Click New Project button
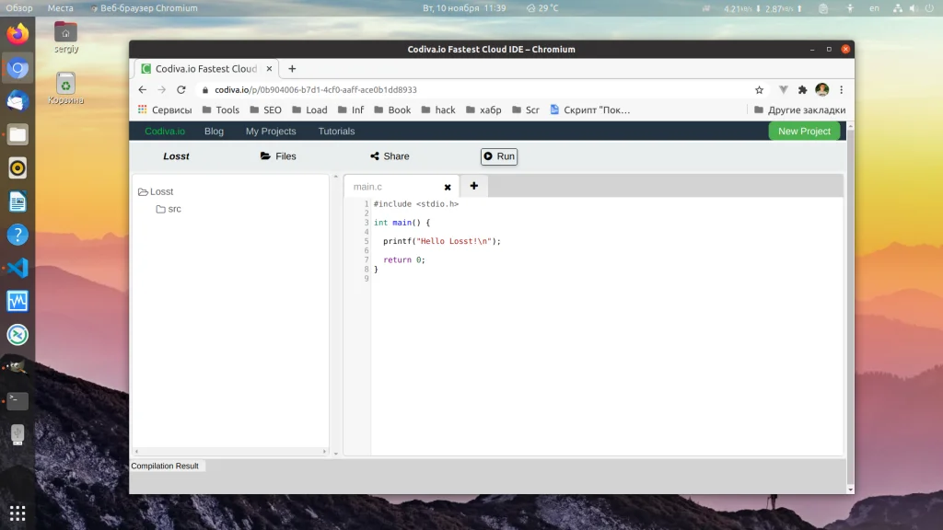The width and height of the screenshot is (943, 530). point(804,131)
